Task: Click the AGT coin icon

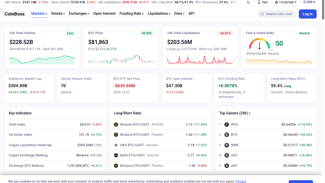Action: pos(227,155)
